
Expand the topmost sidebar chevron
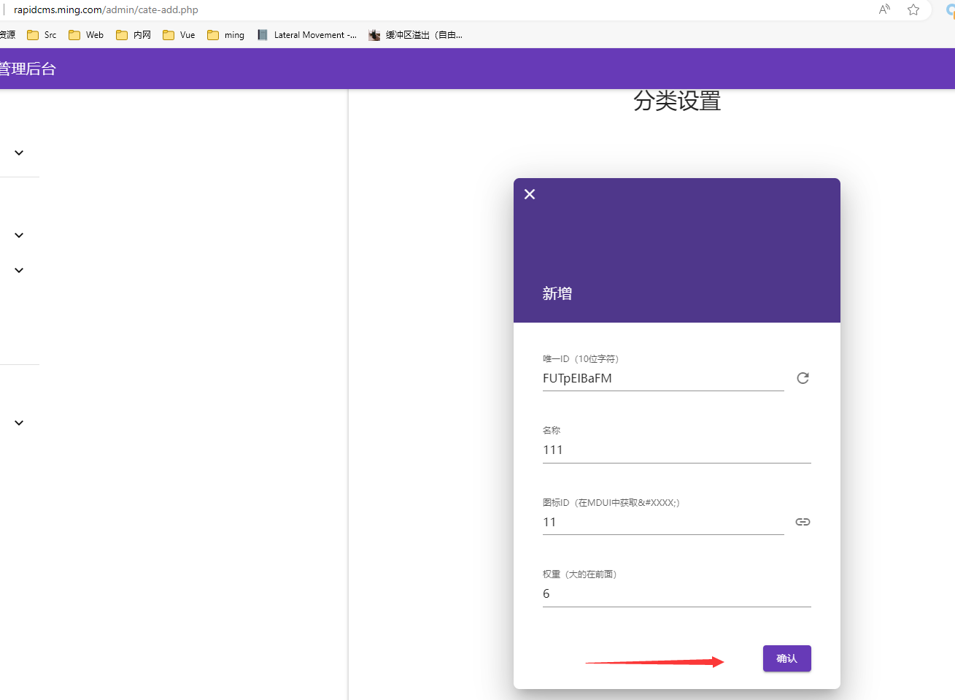point(19,153)
